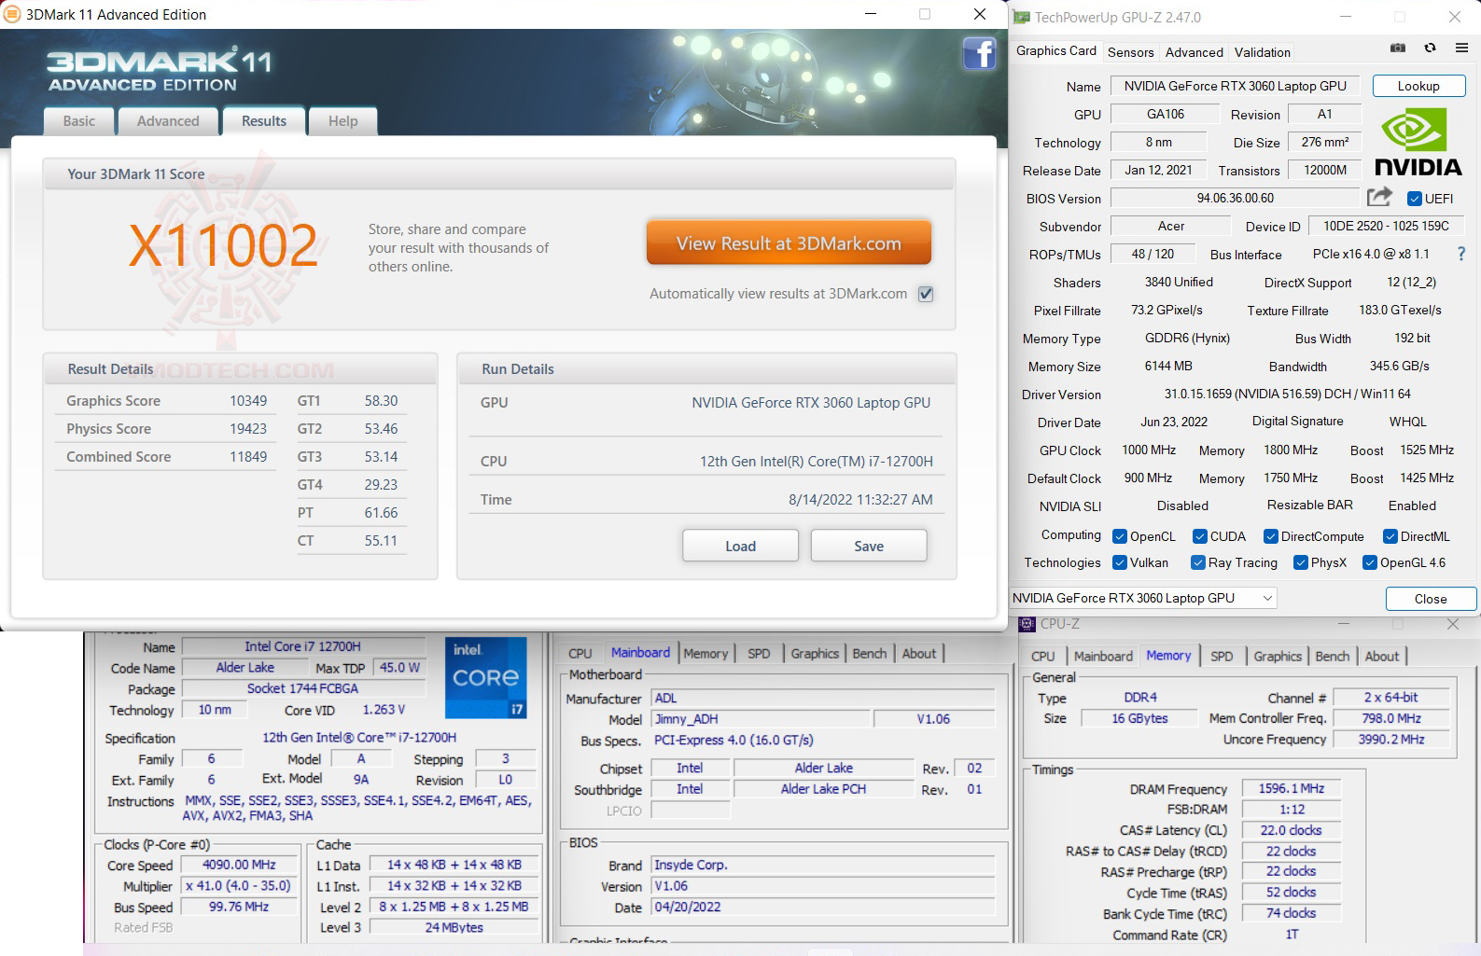Image resolution: width=1481 pixels, height=956 pixels.
Task: Refresh GPU-Z info with the refresh icon
Action: 1430,48
